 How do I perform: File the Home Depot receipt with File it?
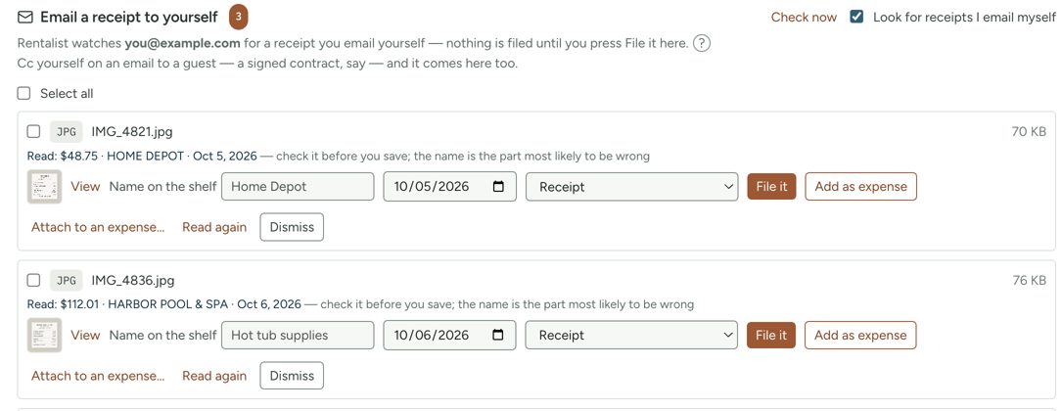pos(771,186)
